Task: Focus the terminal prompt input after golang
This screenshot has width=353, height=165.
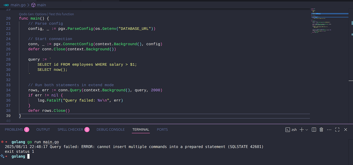Action: click(28, 156)
